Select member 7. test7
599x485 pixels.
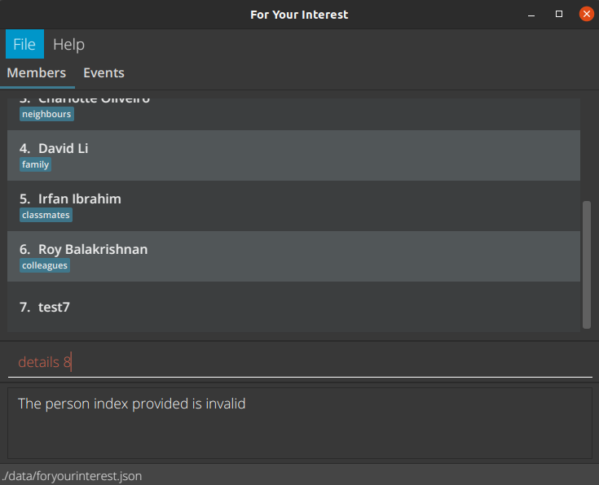[293, 307]
